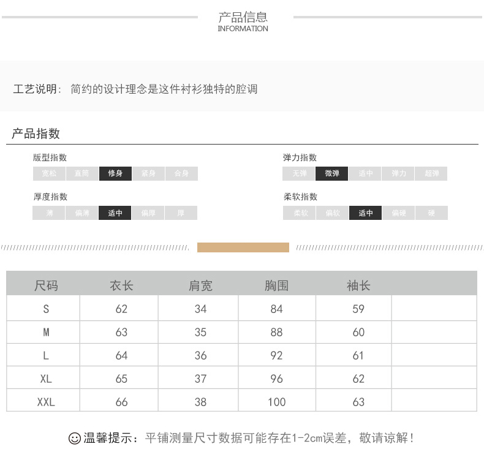Select 适中 in the 柔软指数 row
Image resolution: width=484 pixels, height=460 pixels.
point(366,213)
